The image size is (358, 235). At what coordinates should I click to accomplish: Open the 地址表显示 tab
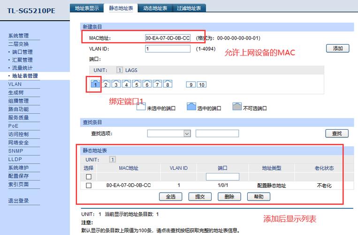tap(87, 8)
